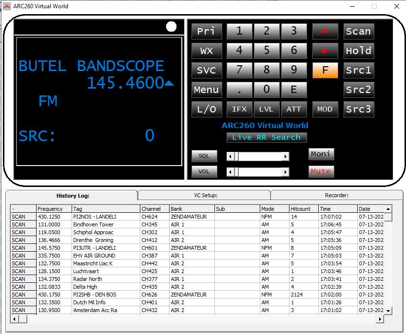Image resolution: width=406 pixels, height=334 pixels.
Task: Click the SVC service button
Action: [x=207, y=70]
